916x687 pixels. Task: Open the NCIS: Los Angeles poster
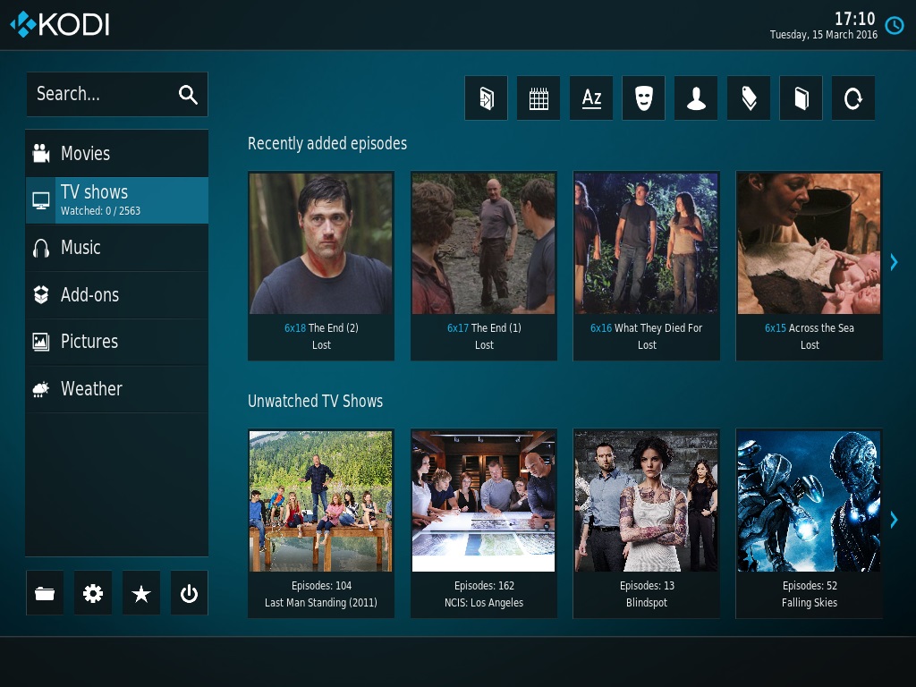tap(484, 501)
